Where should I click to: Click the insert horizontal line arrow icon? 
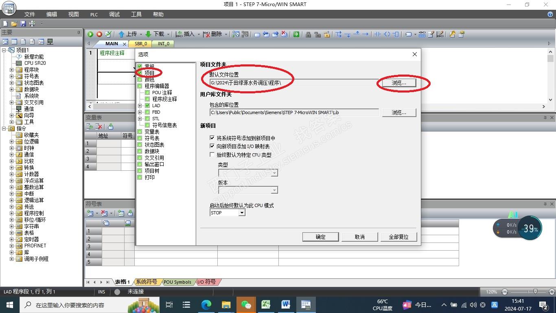366,34
